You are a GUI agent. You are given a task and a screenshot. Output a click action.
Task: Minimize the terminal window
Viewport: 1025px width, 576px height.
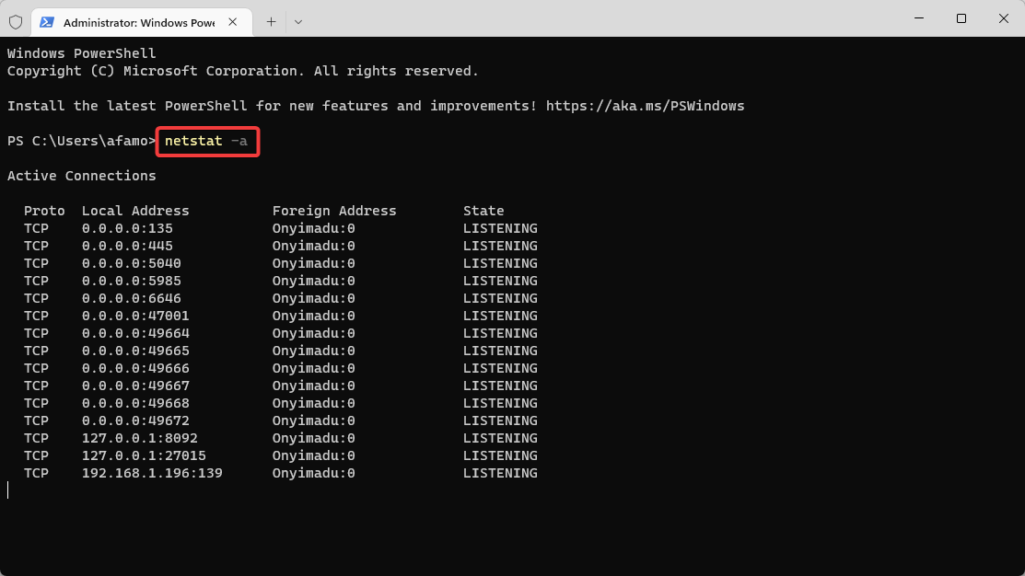(919, 18)
